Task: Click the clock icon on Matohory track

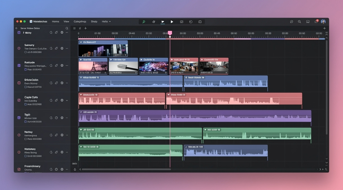Action: click(x=51, y=152)
